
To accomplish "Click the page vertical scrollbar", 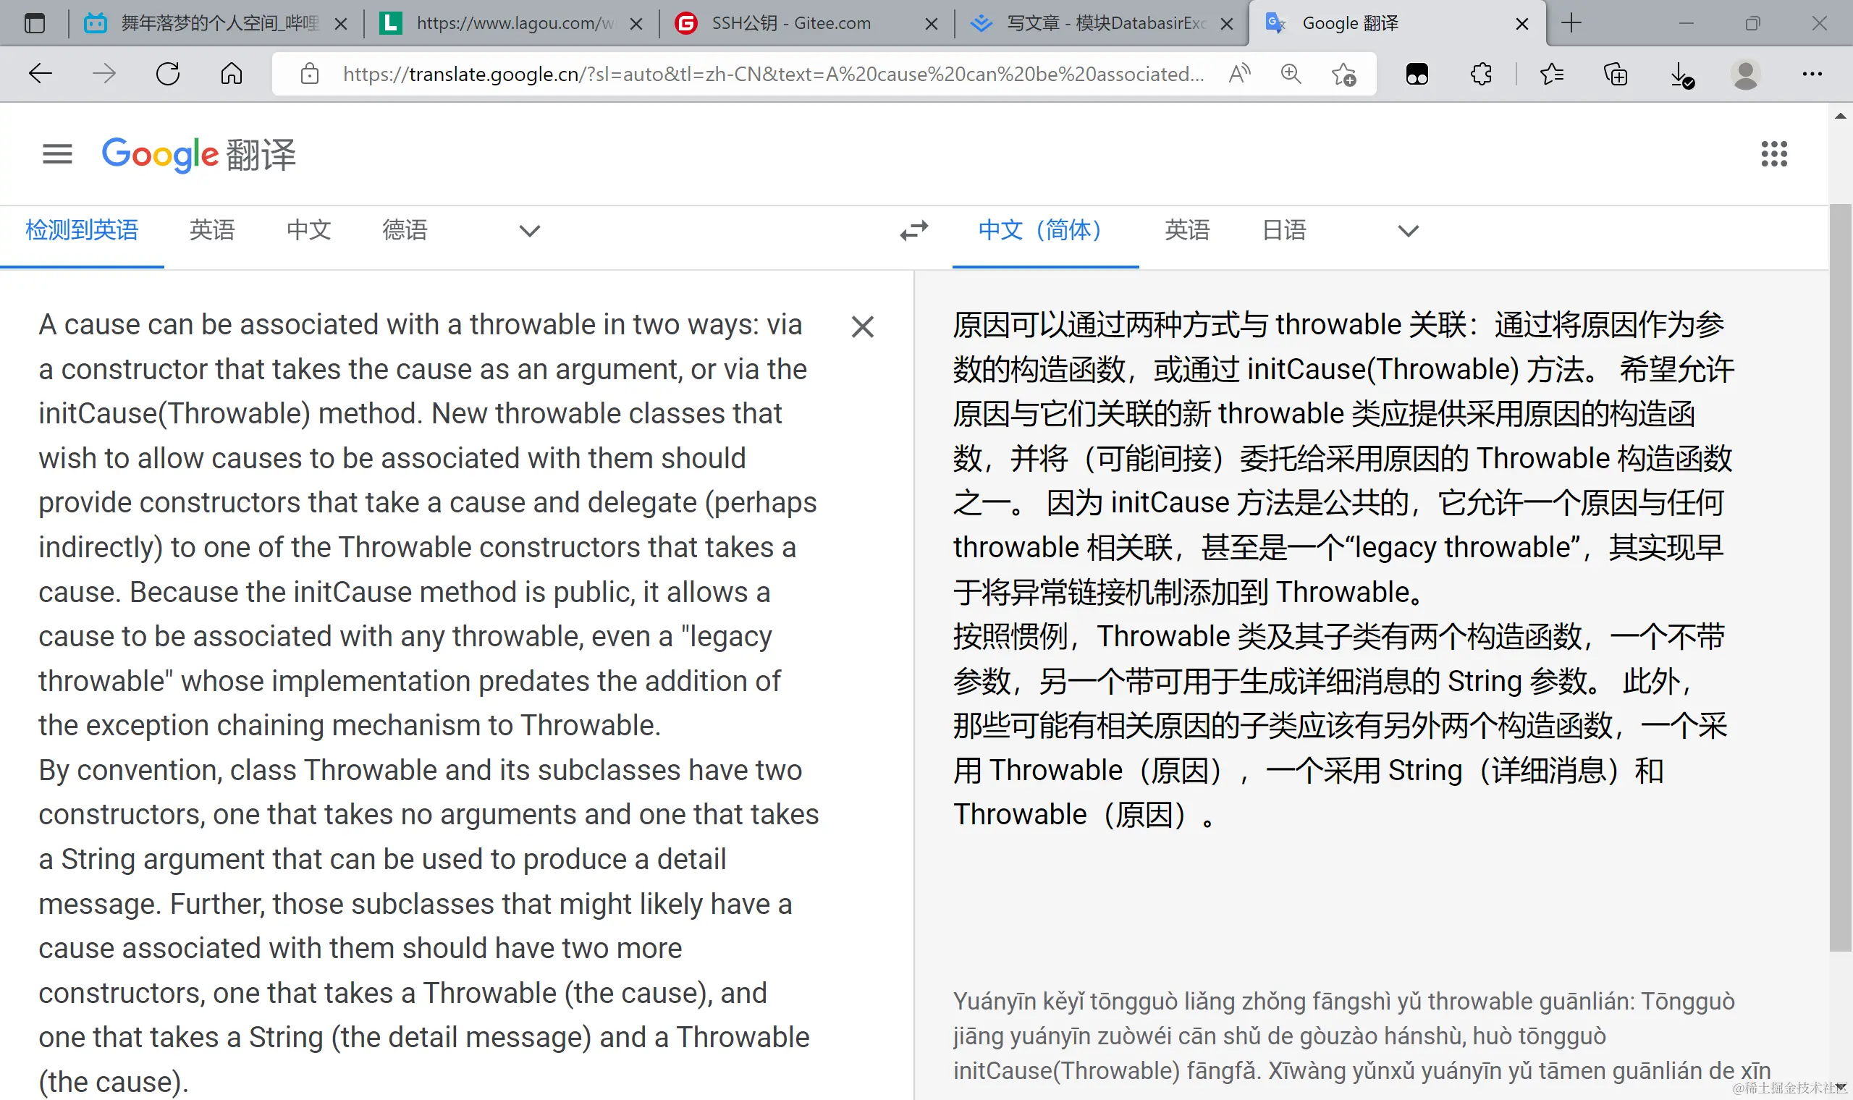I will (x=1840, y=578).
